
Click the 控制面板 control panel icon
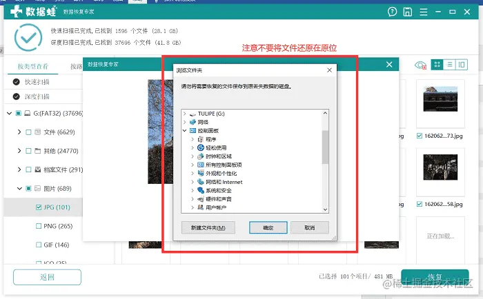(x=193, y=131)
